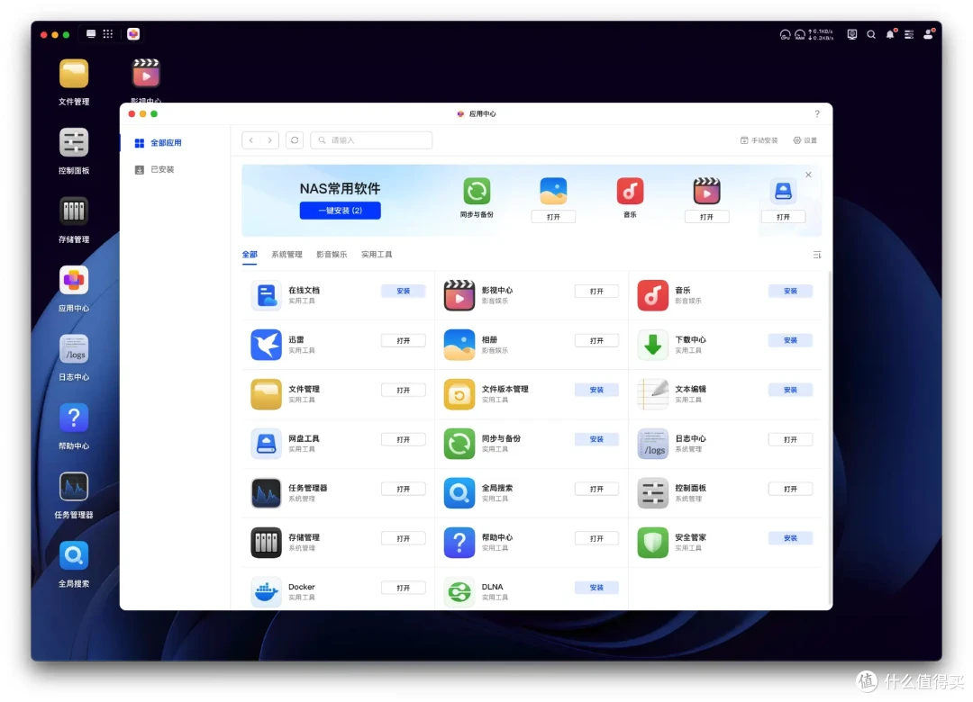
Task: Open 控制面板 desktop icon
Action: tap(73, 142)
